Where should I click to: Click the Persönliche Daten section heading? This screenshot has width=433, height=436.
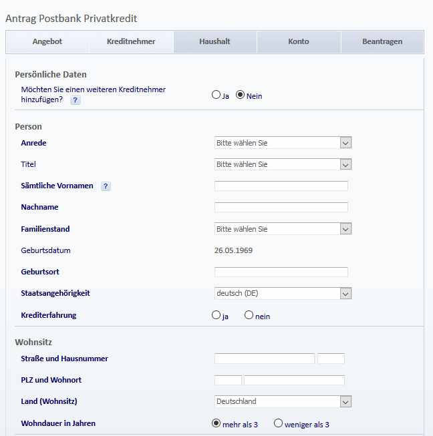coord(51,75)
